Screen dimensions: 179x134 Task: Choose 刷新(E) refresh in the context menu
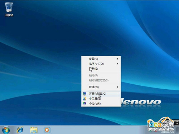tap(101, 69)
